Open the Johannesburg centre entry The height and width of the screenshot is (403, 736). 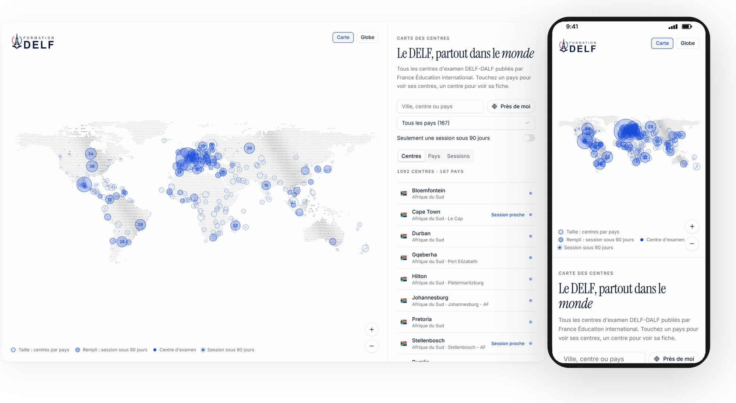[x=466, y=301]
